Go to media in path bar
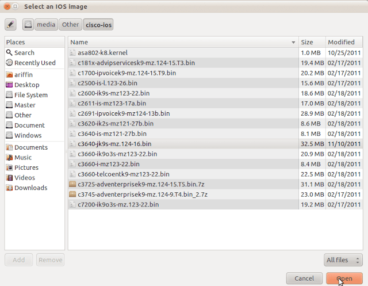 coord(46,24)
